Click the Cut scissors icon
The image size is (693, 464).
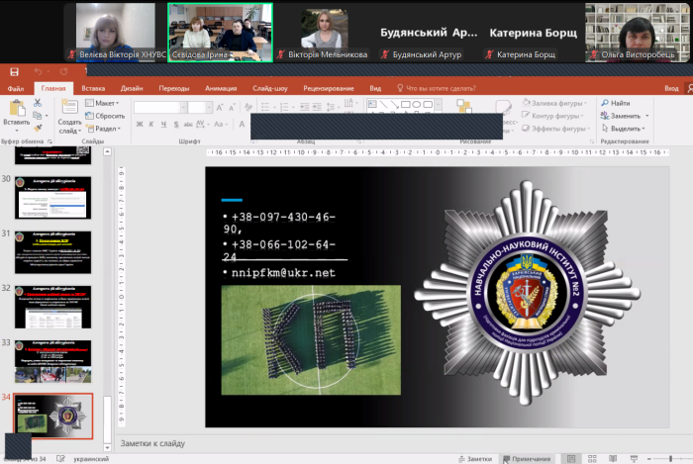click(39, 103)
